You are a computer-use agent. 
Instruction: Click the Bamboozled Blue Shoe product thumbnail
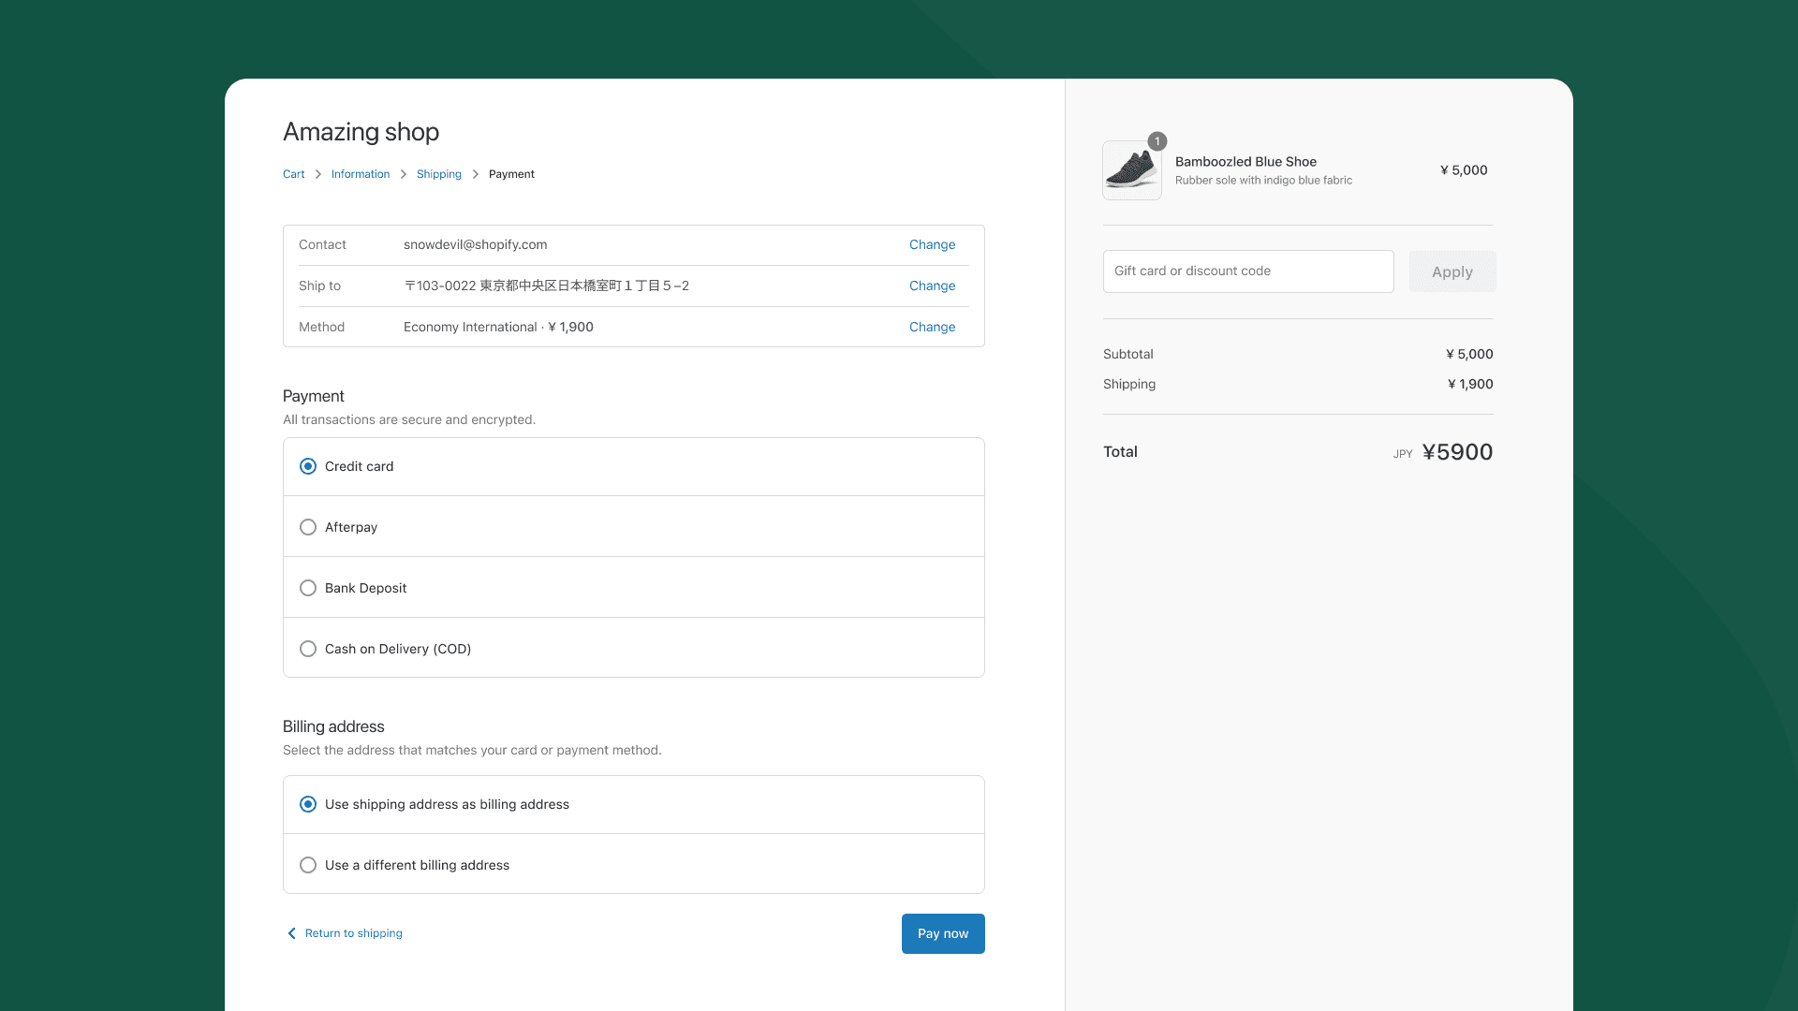(1131, 170)
